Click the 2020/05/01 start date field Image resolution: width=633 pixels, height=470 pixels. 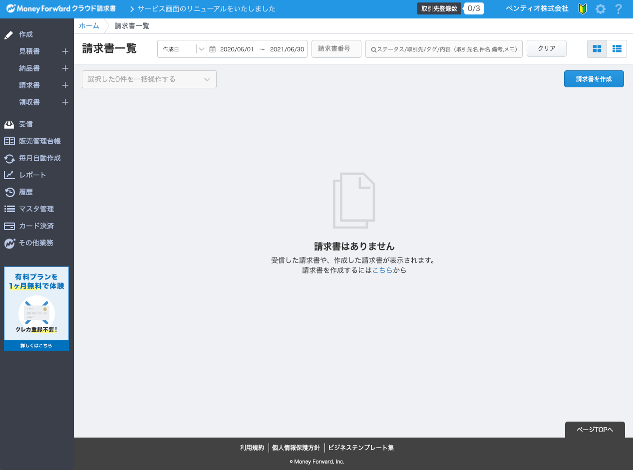tap(237, 49)
